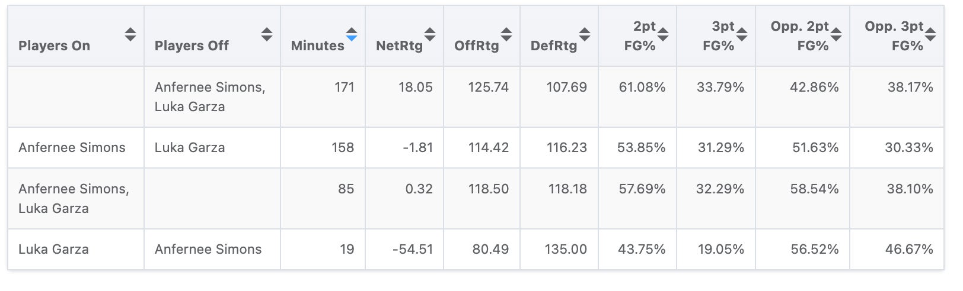Click the -54.51 NetRtg value

coord(413,250)
